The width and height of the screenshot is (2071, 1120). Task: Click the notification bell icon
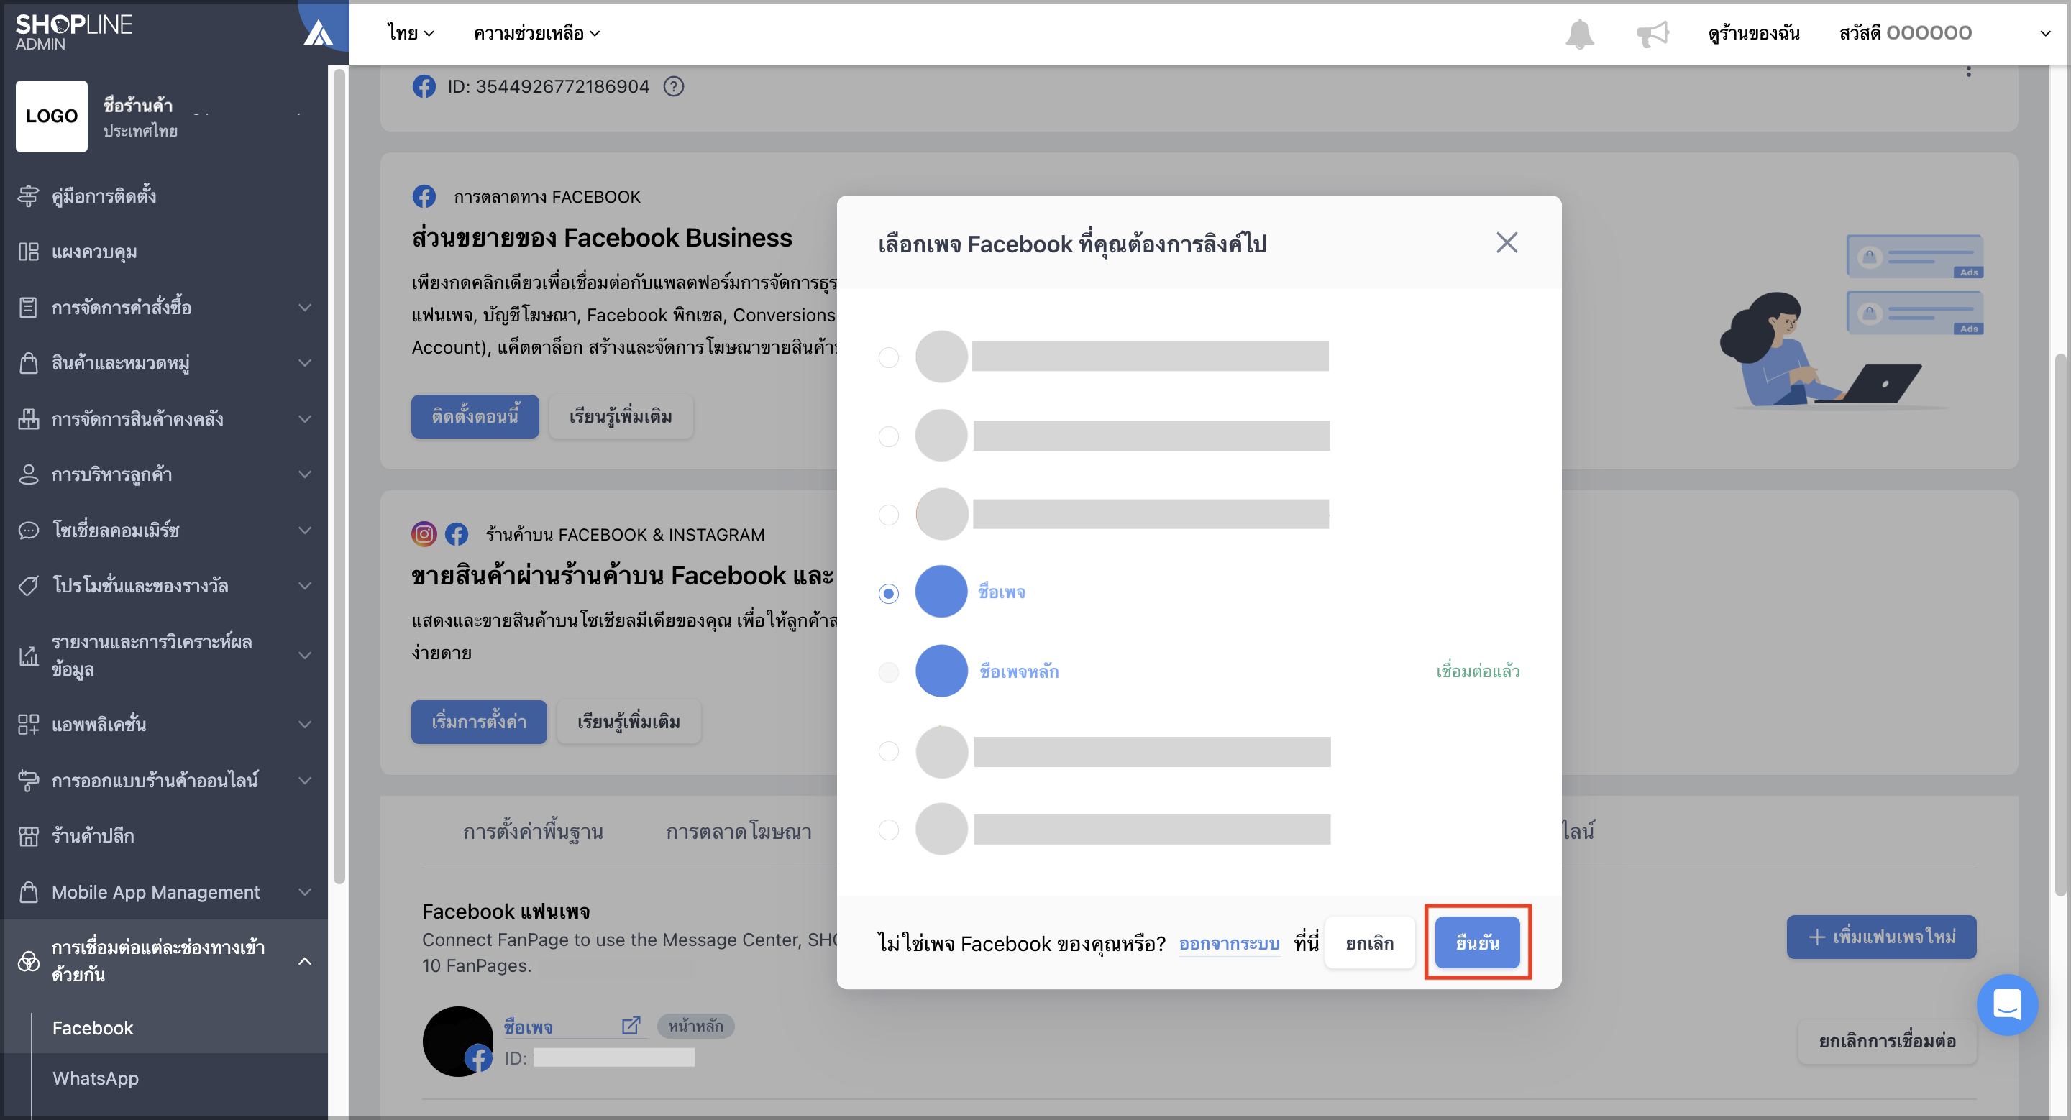(1579, 34)
